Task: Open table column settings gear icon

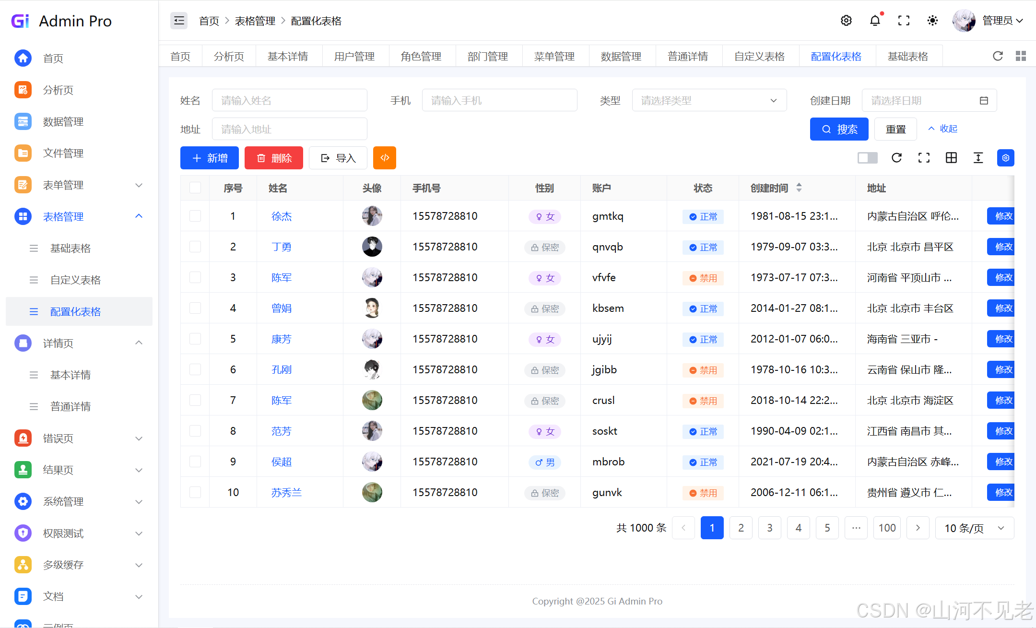Action: [1005, 158]
